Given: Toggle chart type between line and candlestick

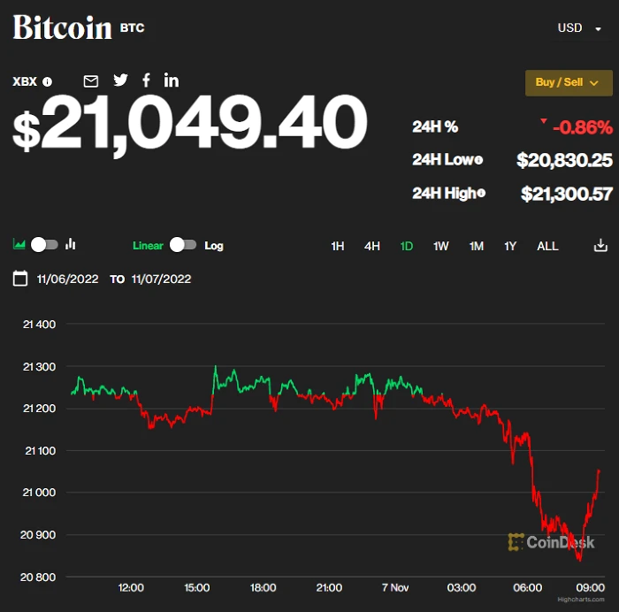Looking at the screenshot, I should point(44,245).
